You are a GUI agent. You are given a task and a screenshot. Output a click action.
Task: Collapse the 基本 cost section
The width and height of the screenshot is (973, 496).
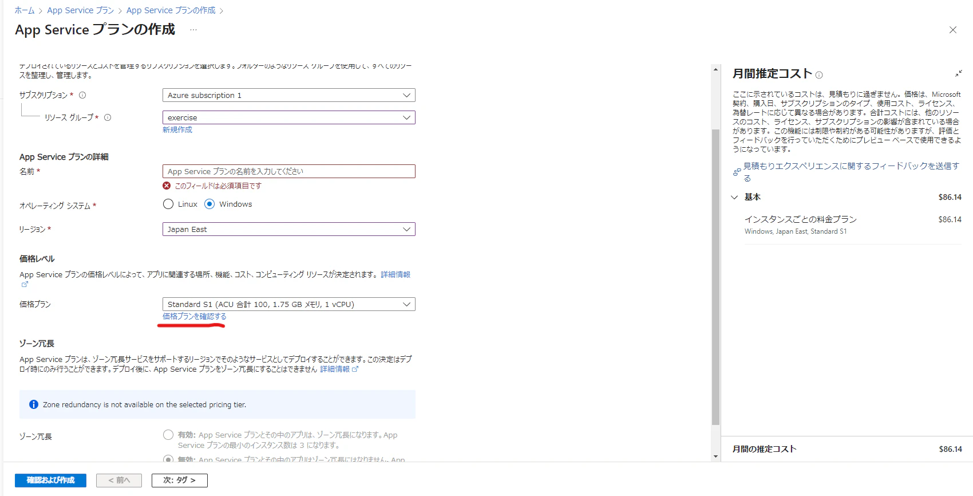734,197
